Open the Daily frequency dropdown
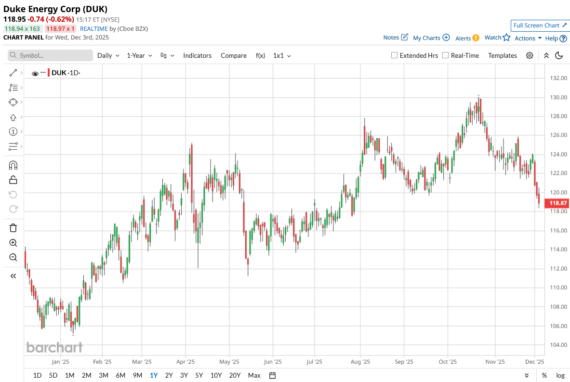The width and height of the screenshot is (570, 382). [x=108, y=55]
